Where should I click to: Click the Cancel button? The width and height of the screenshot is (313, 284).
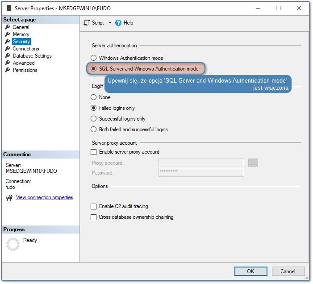click(x=288, y=271)
